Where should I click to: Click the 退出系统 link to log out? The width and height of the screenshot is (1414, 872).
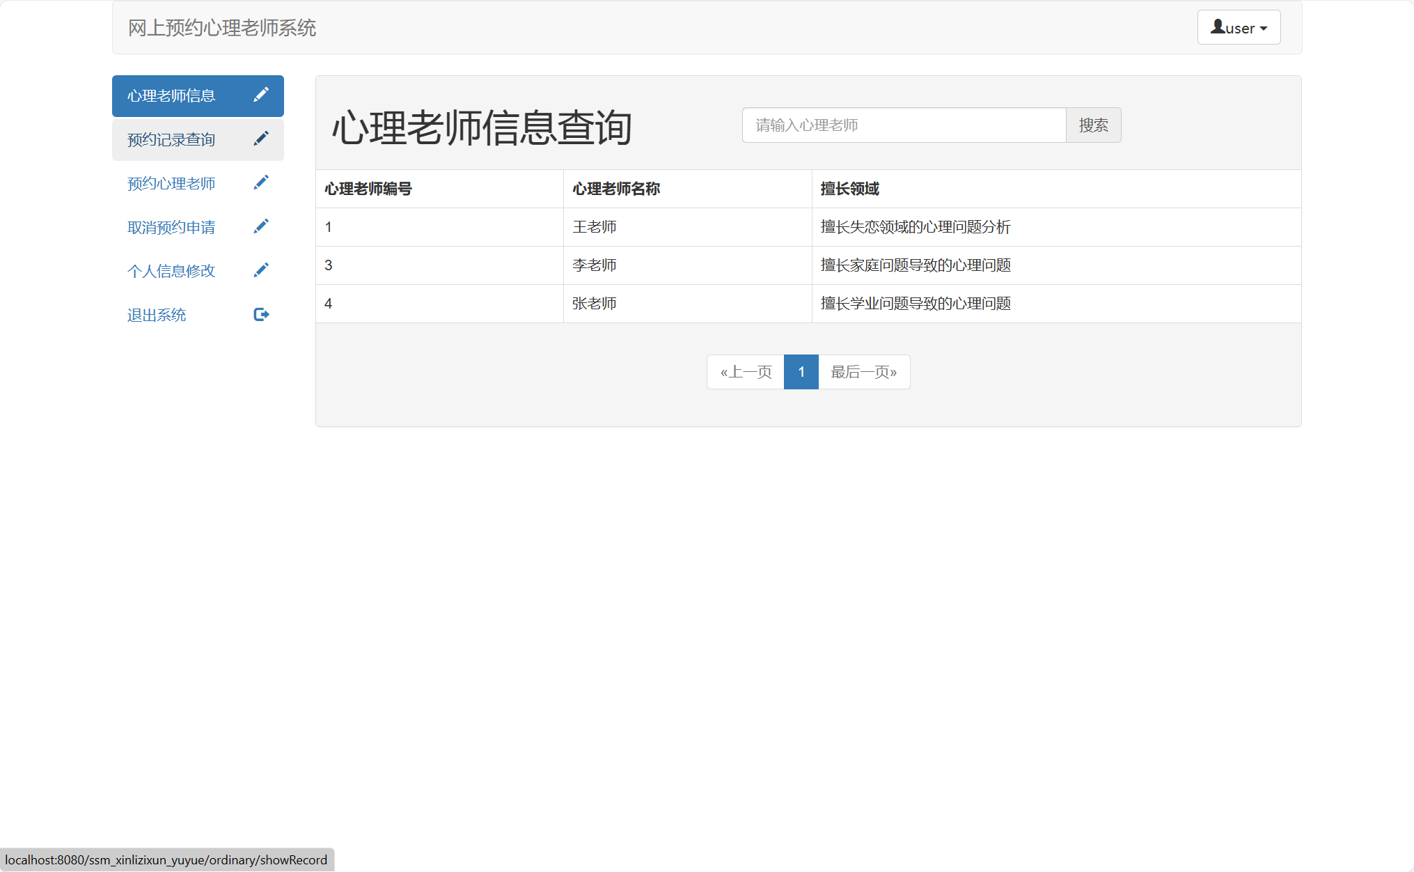tap(157, 314)
